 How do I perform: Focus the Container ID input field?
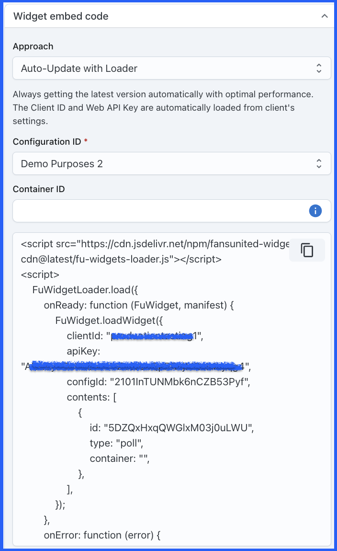click(158, 211)
